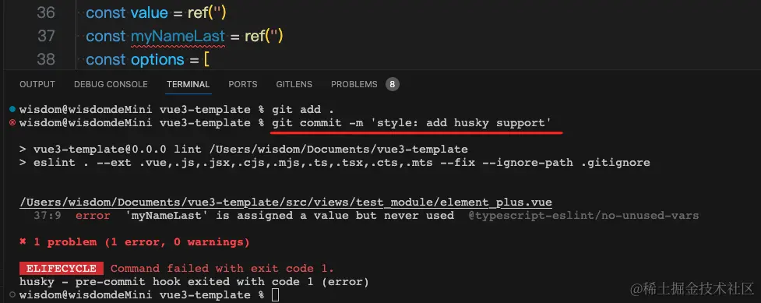Click the 37:9 error location
This screenshot has height=303, width=761.
click(47, 215)
